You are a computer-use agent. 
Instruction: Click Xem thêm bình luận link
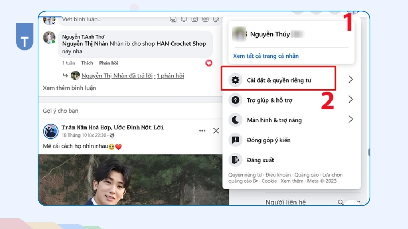tap(70, 88)
